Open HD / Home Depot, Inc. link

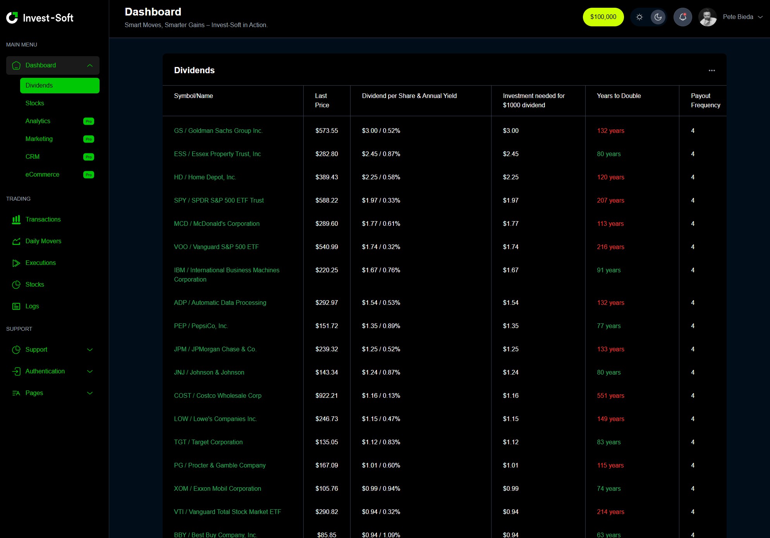point(205,177)
